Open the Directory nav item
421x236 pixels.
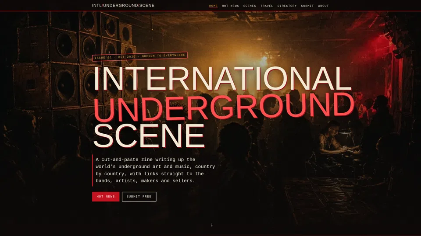pyautogui.click(x=287, y=6)
